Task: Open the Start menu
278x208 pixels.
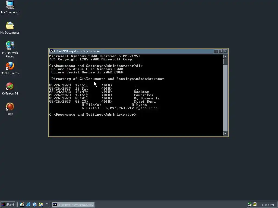Action: pyautogui.click(x=8, y=204)
